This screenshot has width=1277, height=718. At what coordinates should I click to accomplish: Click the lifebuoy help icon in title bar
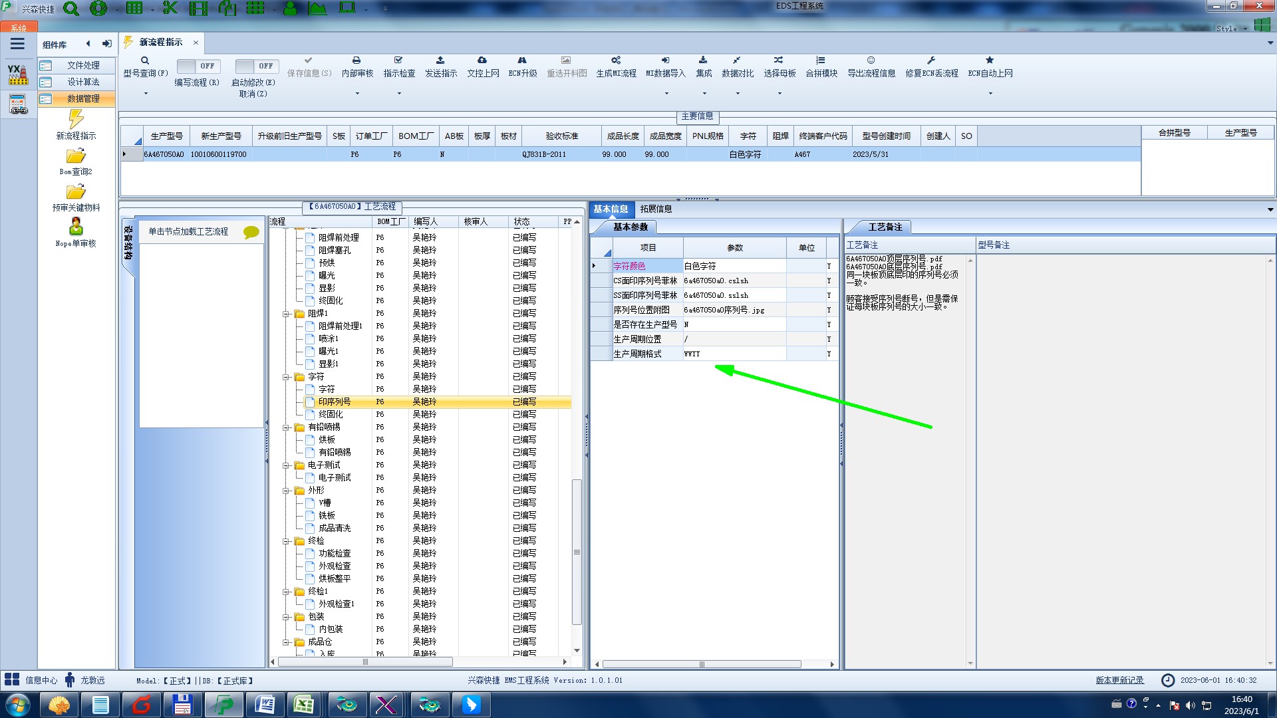pyautogui.click(x=98, y=9)
